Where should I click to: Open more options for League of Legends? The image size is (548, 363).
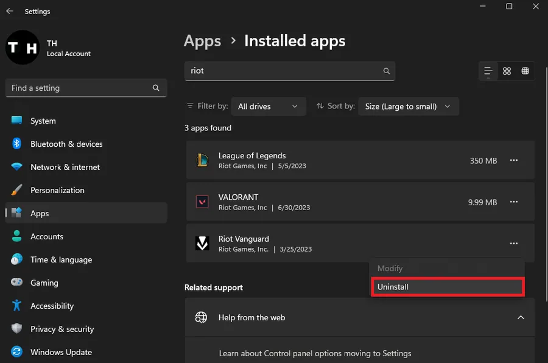(513, 160)
